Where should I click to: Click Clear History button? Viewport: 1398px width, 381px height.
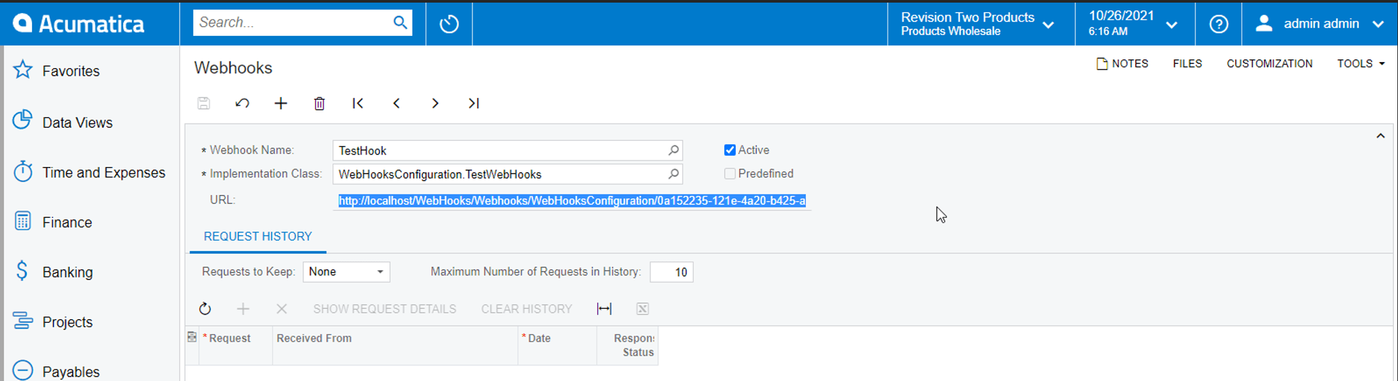(527, 309)
